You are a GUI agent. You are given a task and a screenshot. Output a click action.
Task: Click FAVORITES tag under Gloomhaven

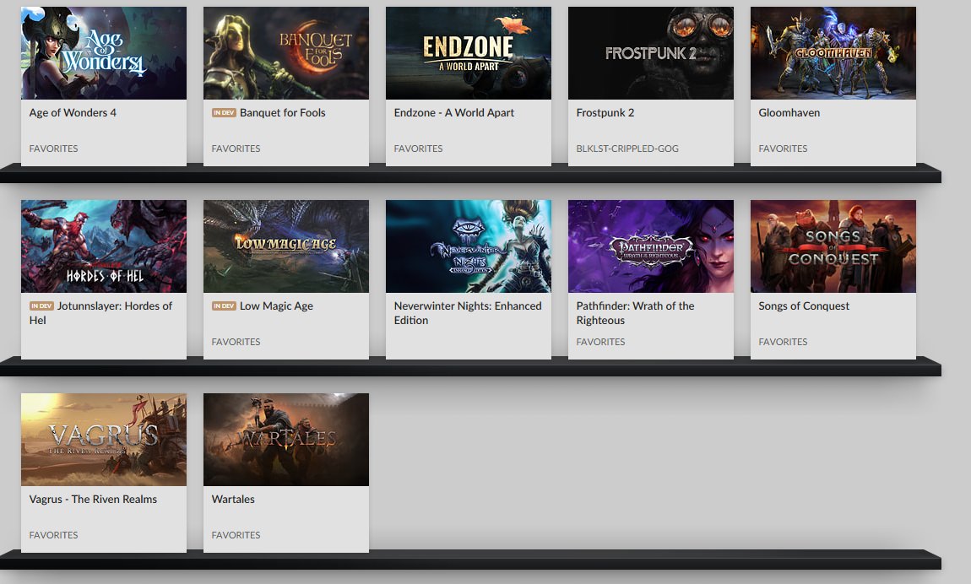pos(783,149)
